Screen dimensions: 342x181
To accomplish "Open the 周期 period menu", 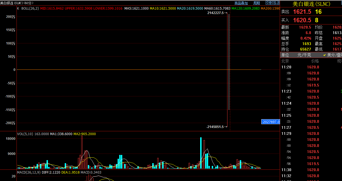I will (x=256, y=3).
